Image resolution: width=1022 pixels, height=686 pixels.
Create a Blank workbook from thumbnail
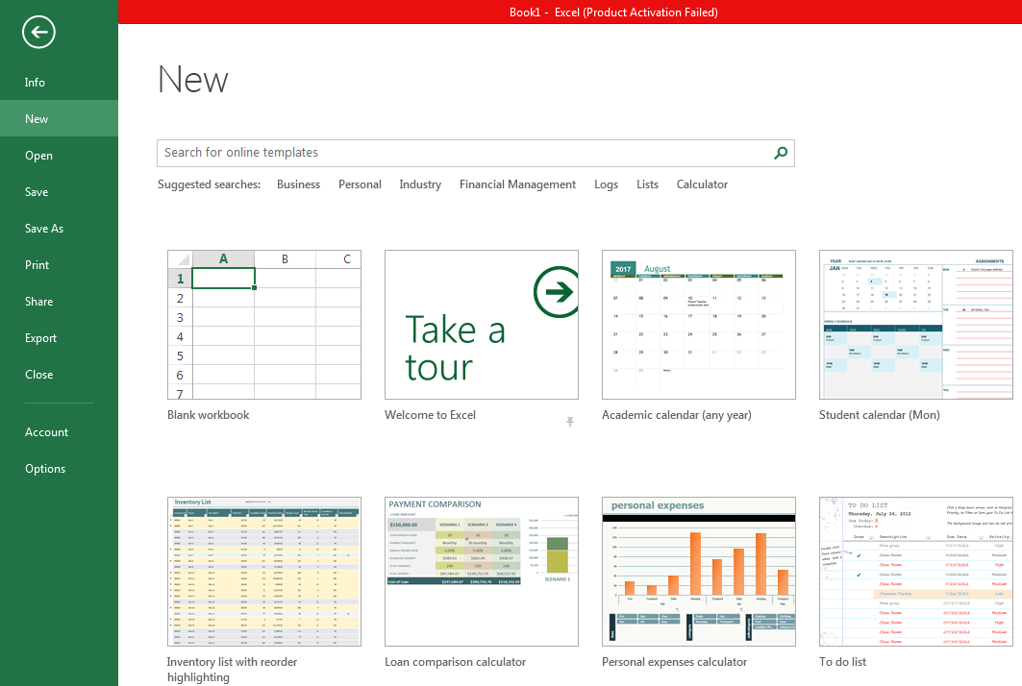(264, 325)
